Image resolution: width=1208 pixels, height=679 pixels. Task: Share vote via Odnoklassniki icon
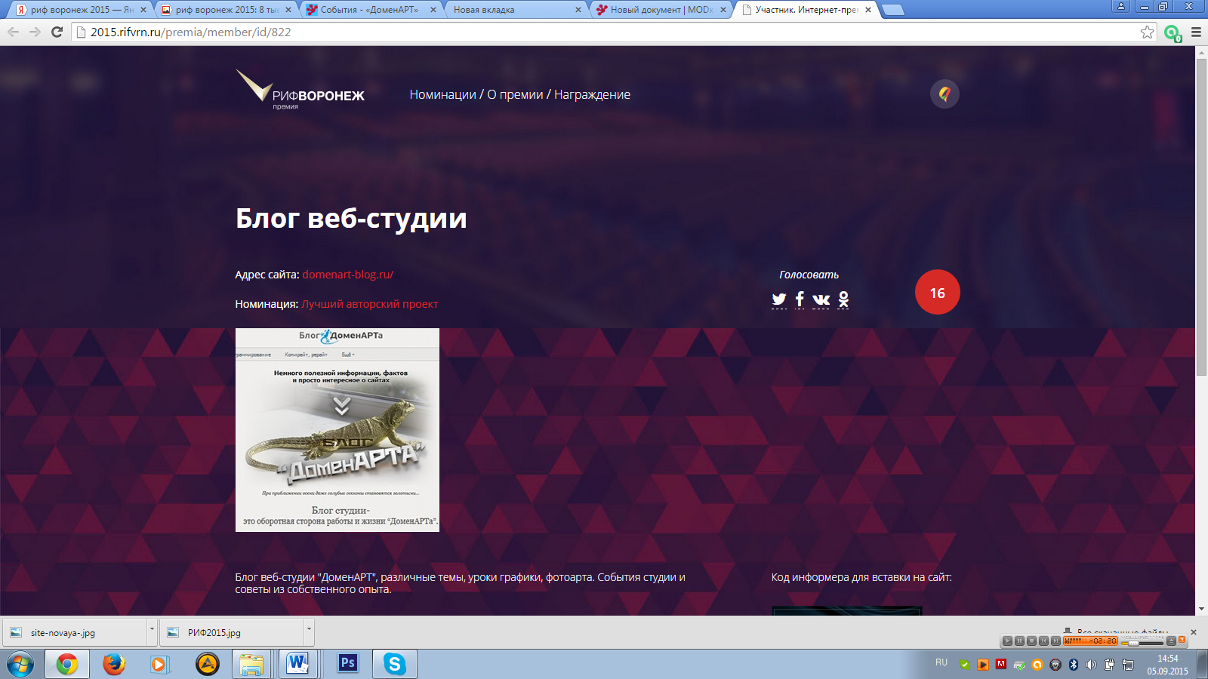click(x=843, y=300)
